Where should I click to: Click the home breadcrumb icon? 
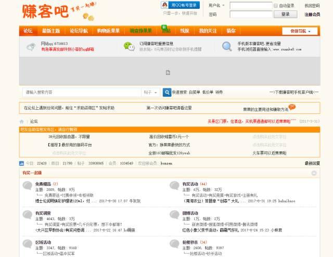(x=22, y=122)
